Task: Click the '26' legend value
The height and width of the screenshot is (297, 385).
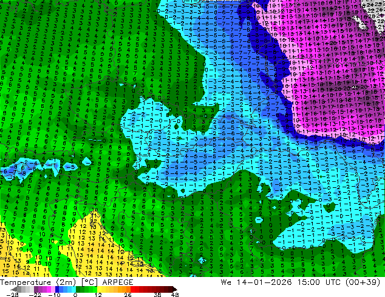Action: (x=128, y=295)
